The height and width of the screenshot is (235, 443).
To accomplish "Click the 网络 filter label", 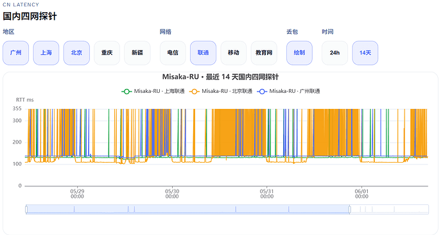I will click(166, 32).
